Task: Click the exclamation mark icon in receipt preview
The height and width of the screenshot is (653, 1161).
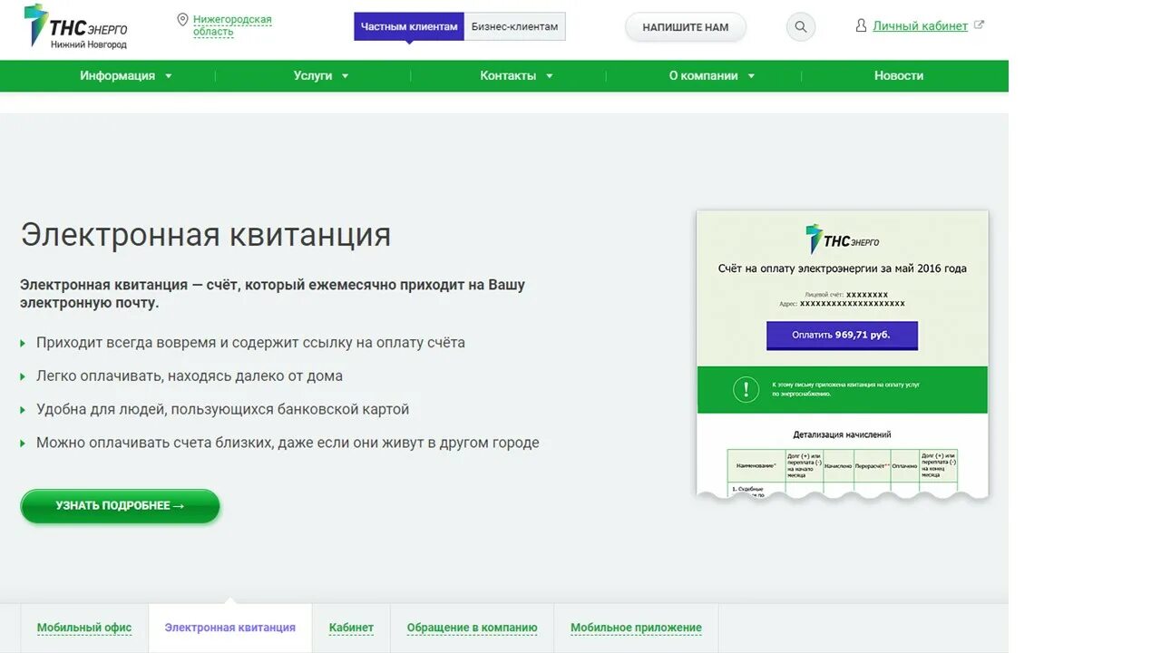Action: pos(746,390)
